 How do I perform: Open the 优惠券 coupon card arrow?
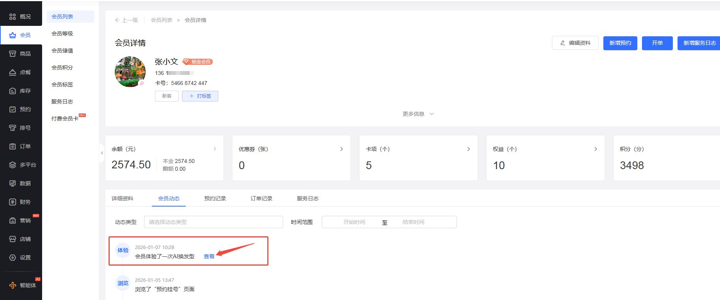(341, 149)
